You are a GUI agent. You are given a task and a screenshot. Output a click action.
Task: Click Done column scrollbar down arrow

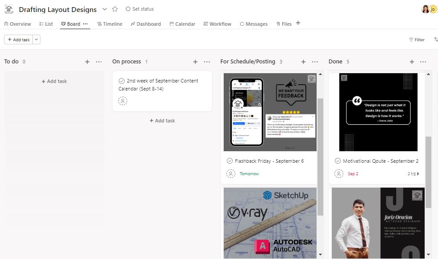coord(429,254)
